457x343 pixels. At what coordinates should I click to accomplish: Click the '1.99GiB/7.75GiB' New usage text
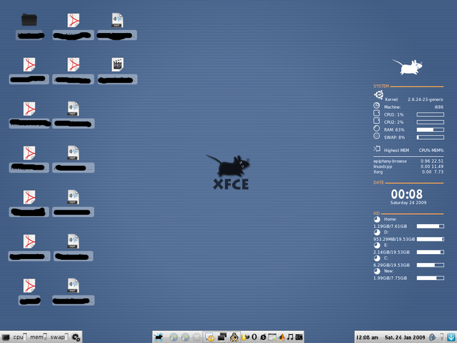390,278
